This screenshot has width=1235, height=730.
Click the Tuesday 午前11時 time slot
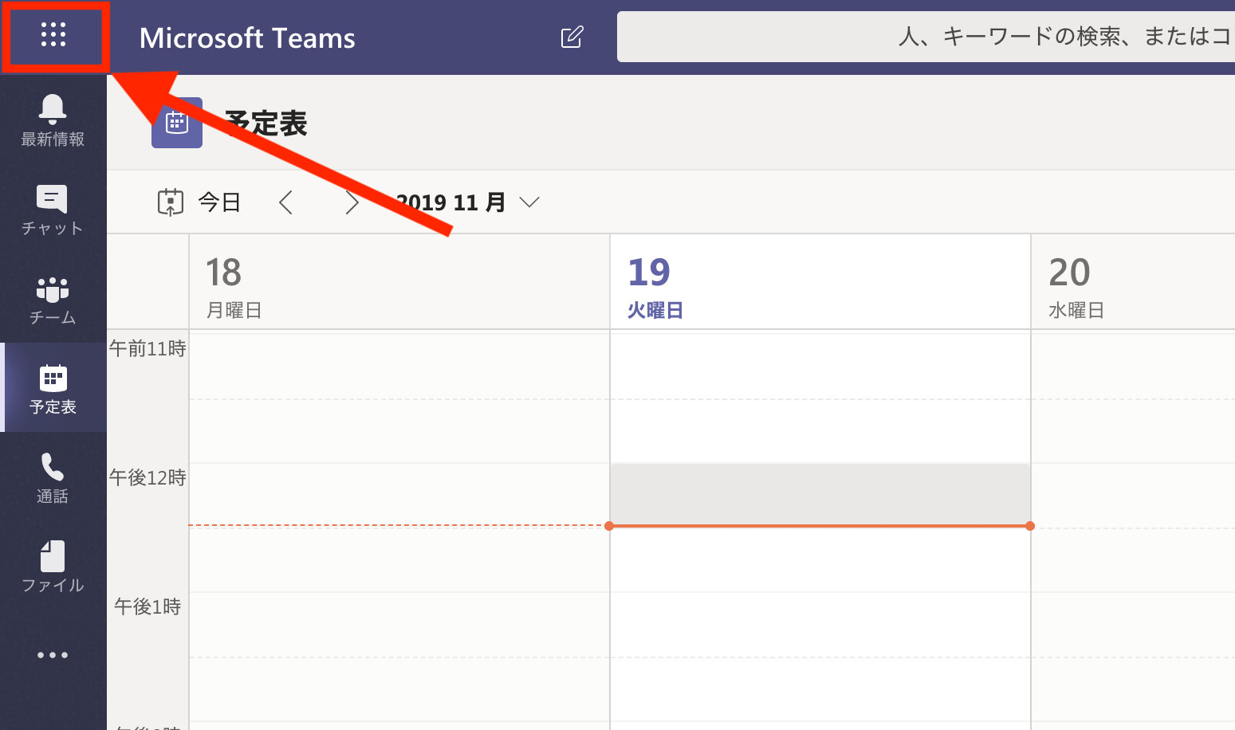tap(820, 366)
